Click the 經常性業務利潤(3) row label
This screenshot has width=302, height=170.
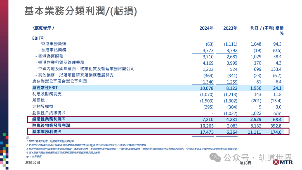pos(49,119)
